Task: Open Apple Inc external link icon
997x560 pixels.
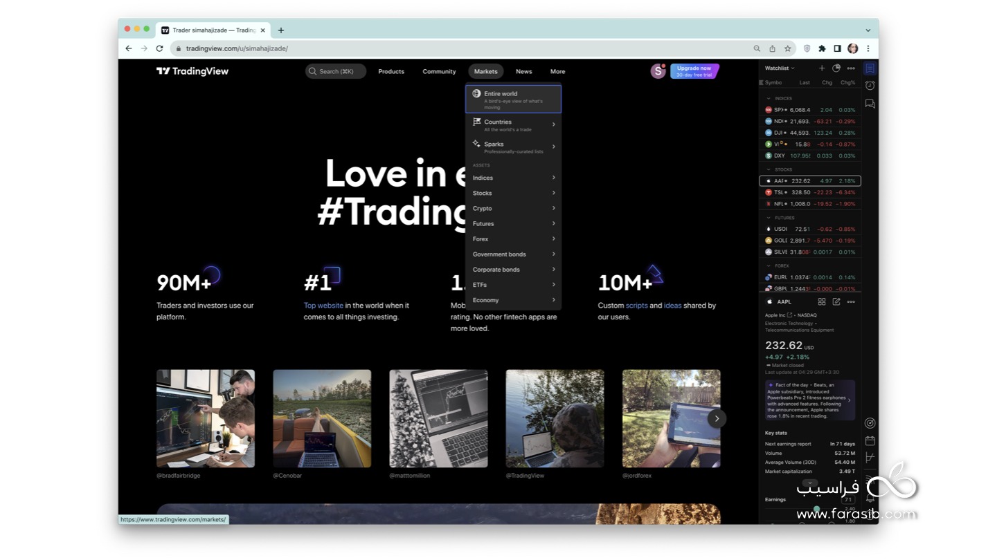Action: [x=789, y=315]
